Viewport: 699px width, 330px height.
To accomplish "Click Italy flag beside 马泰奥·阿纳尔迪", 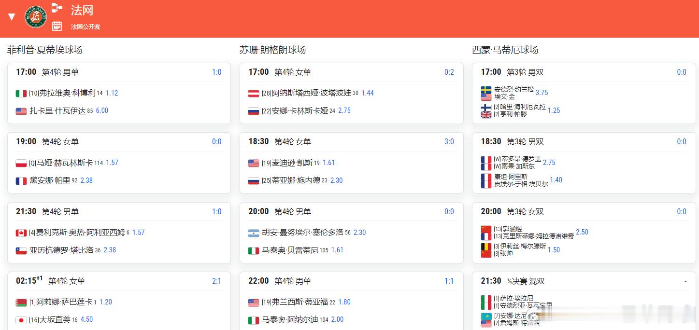I will (x=254, y=320).
